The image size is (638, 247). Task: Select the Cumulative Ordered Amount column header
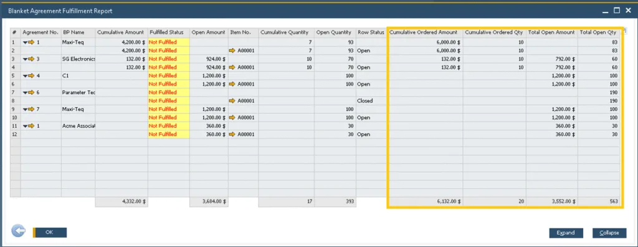(424, 32)
